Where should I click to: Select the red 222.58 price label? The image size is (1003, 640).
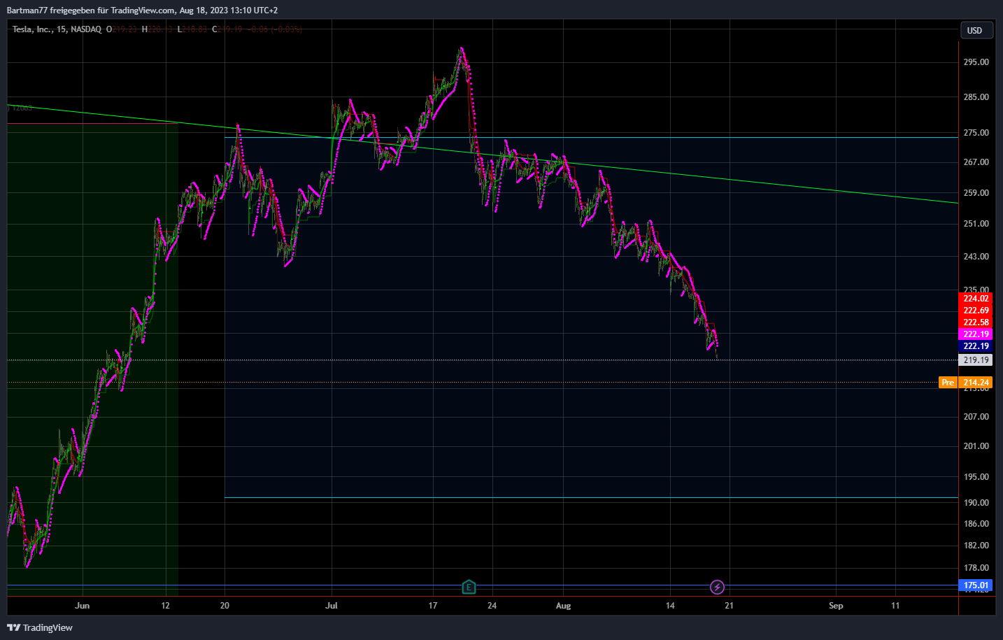click(976, 322)
